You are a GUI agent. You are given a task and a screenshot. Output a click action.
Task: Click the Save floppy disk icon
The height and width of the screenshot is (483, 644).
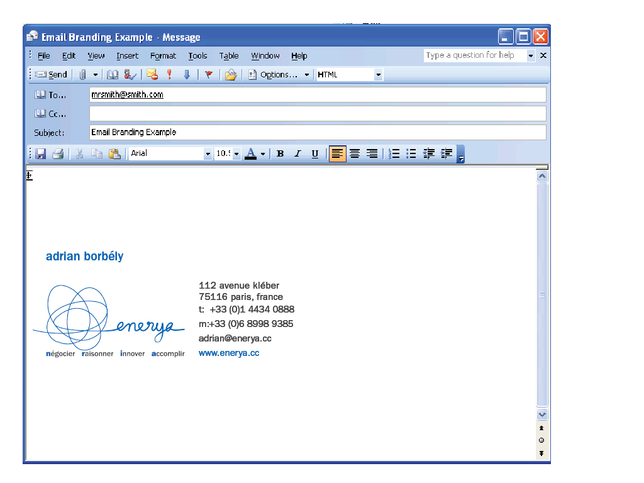tap(41, 153)
